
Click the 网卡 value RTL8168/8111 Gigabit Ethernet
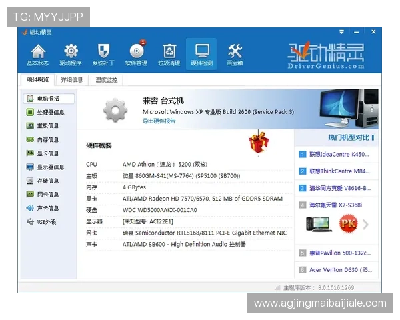[x=205, y=233]
